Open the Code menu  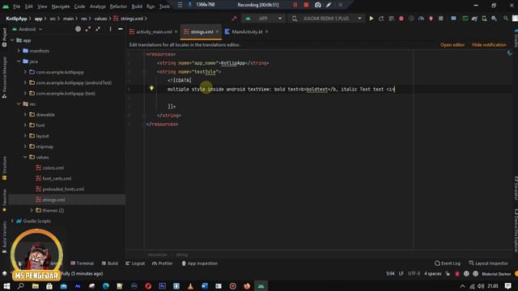coord(79,6)
